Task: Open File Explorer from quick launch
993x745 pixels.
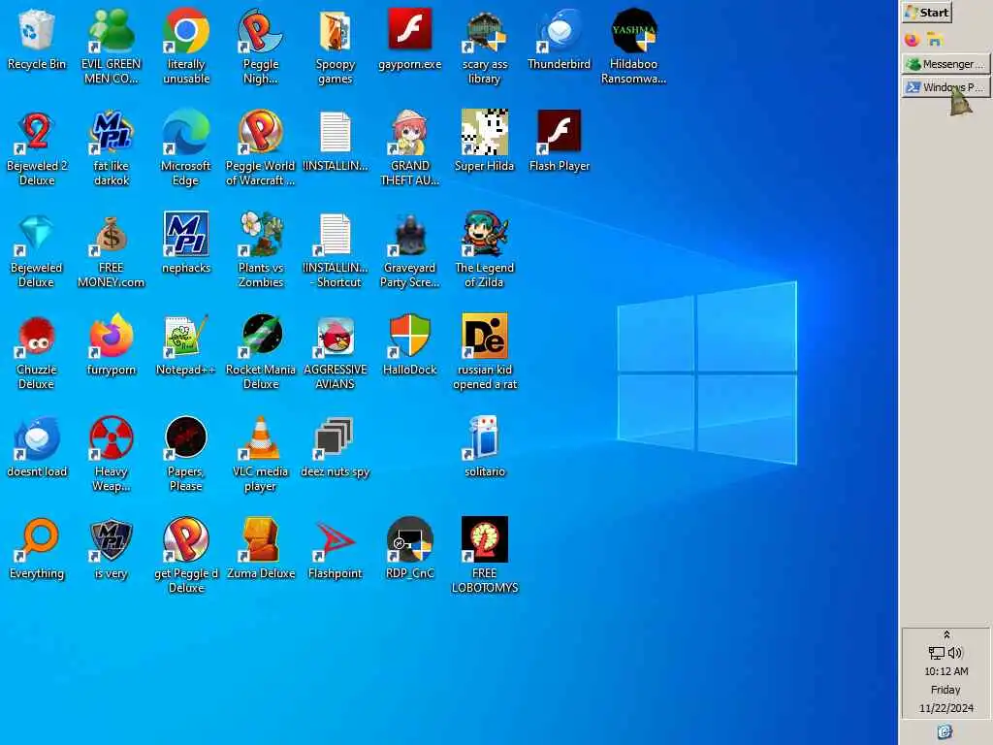Action: (x=935, y=39)
